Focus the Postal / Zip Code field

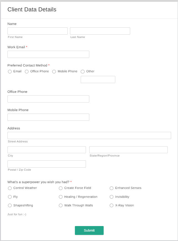coord(47,164)
